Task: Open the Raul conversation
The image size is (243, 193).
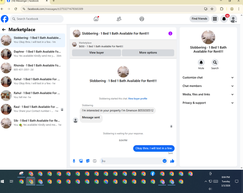Action: (33, 109)
